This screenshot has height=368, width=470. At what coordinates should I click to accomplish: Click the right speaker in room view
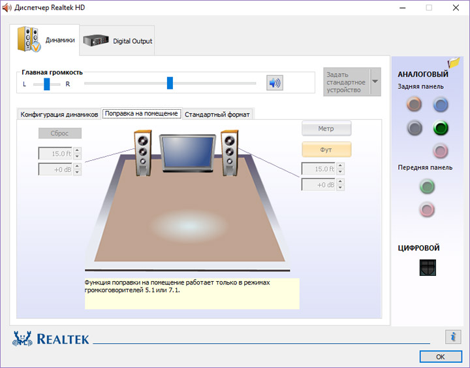(x=230, y=153)
